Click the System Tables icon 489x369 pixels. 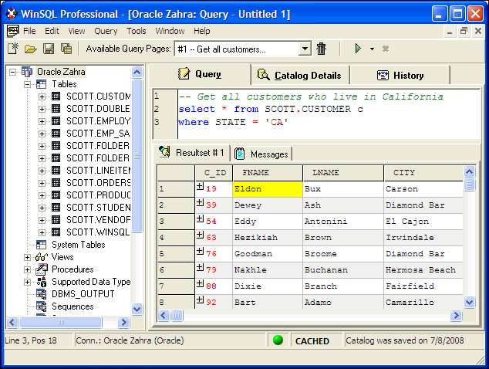coord(41,245)
